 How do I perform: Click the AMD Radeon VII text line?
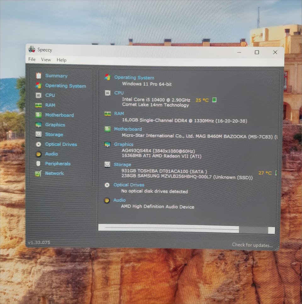point(162,156)
